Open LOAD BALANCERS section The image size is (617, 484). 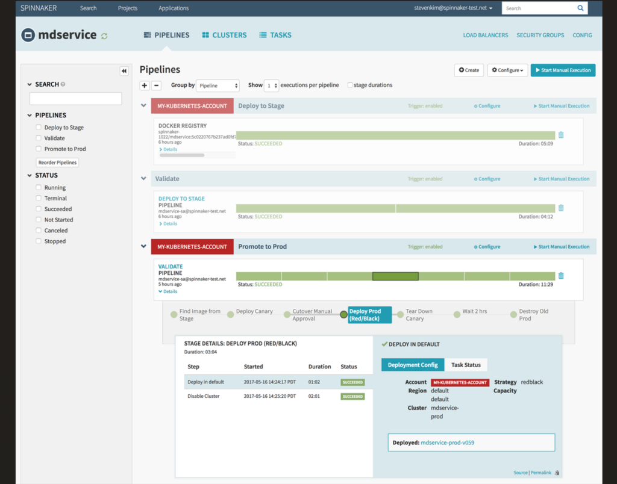(x=485, y=35)
